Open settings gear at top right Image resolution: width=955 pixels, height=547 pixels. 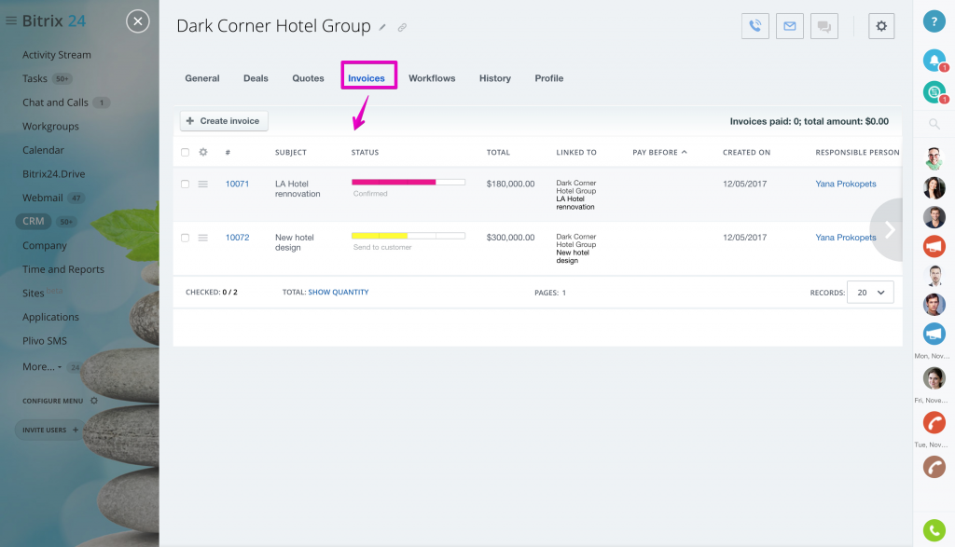pyautogui.click(x=881, y=26)
